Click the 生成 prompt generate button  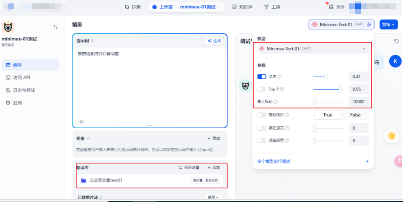[214, 41]
